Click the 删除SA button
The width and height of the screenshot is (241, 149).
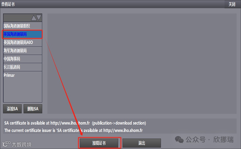coord(33,109)
